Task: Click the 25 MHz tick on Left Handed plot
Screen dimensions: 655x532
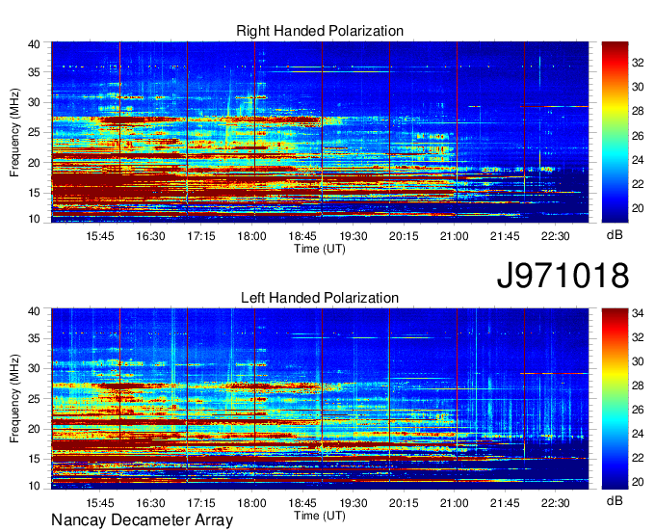Action: 34,399
